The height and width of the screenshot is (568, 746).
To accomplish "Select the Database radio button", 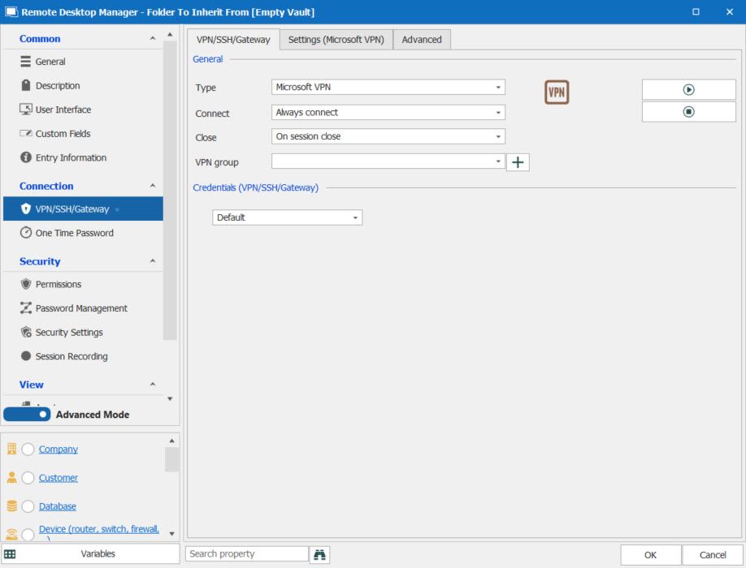I will 28,506.
